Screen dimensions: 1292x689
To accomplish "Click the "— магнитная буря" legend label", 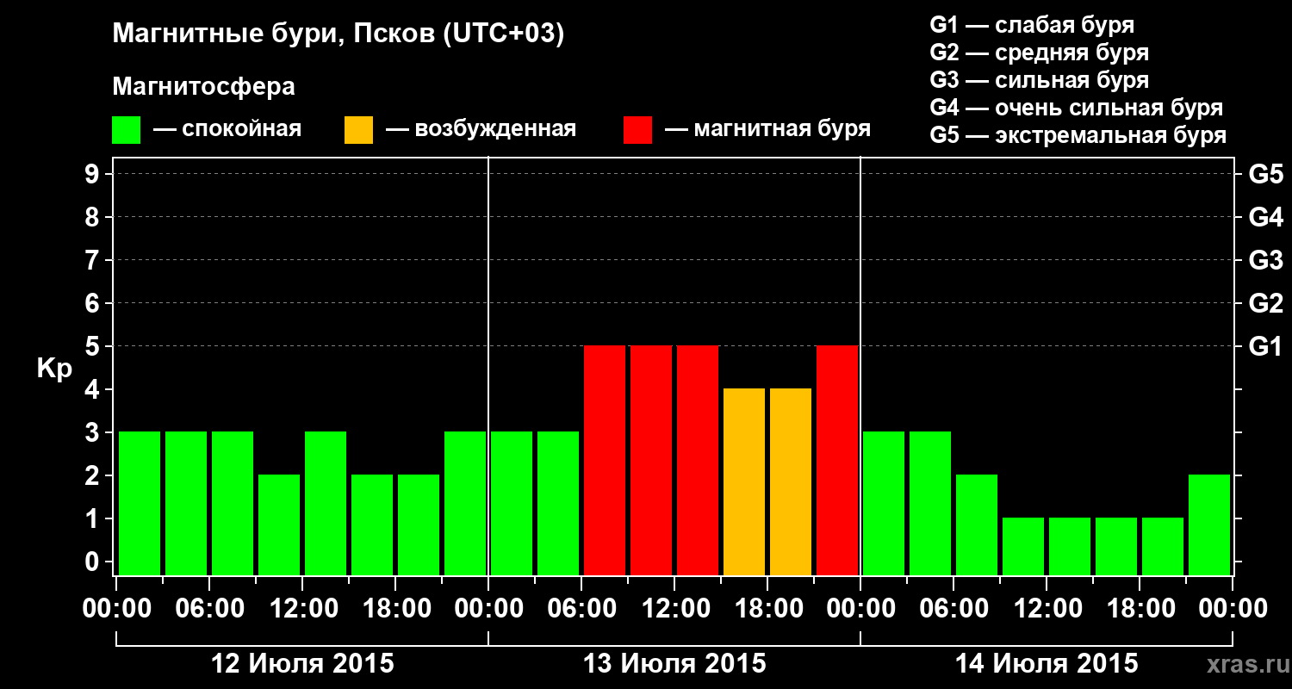I will pos(768,130).
